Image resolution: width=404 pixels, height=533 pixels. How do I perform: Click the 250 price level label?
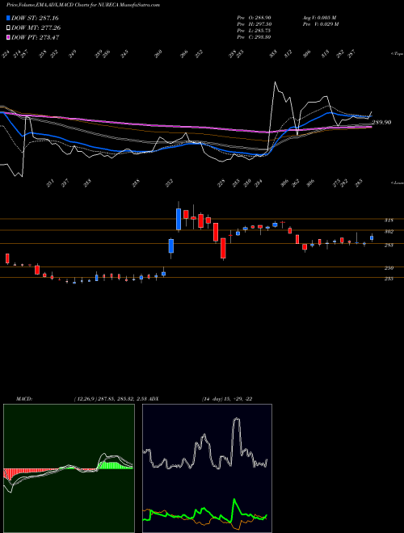click(x=389, y=268)
